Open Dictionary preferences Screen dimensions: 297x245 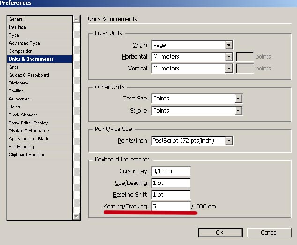(40, 83)
